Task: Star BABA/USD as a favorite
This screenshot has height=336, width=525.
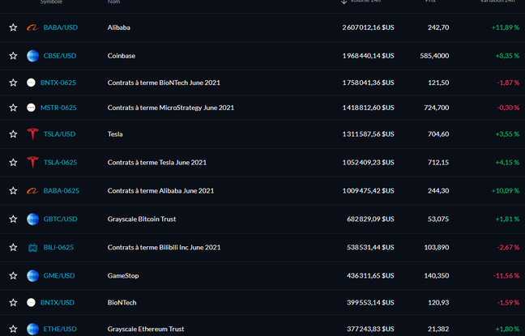Action: (x=13, y=28)
